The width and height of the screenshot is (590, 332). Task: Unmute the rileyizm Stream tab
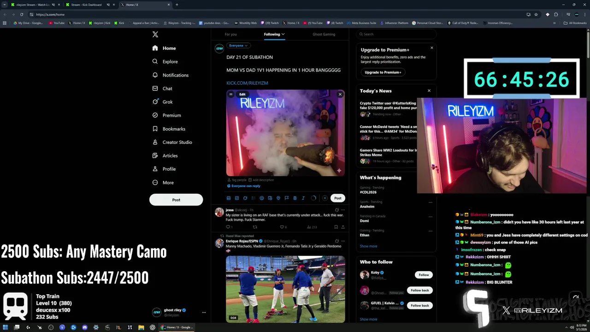[53, 5]
